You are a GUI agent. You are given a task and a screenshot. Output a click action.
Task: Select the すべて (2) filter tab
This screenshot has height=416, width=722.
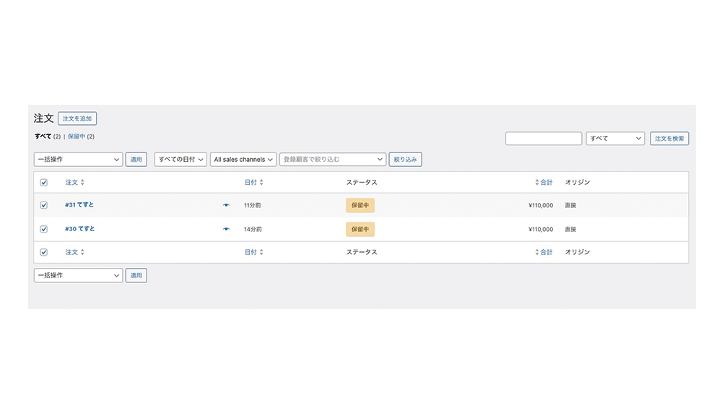point(43,136)
